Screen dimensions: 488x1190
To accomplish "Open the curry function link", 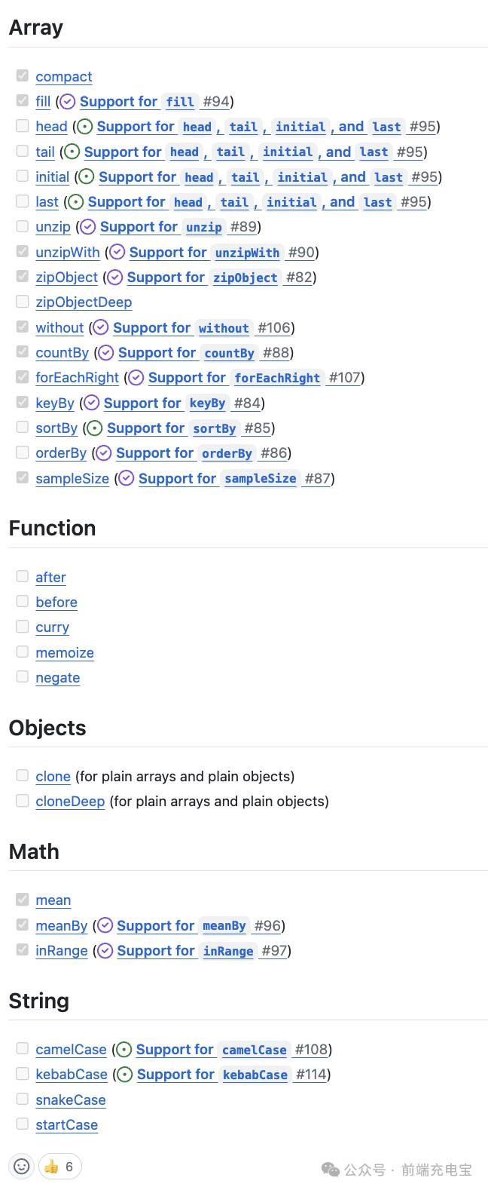I will click(52, 627).
